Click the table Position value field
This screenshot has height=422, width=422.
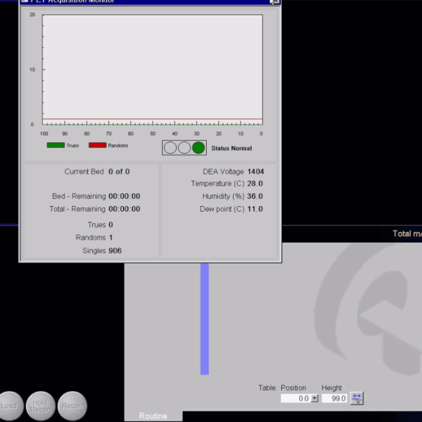point(295,398)
